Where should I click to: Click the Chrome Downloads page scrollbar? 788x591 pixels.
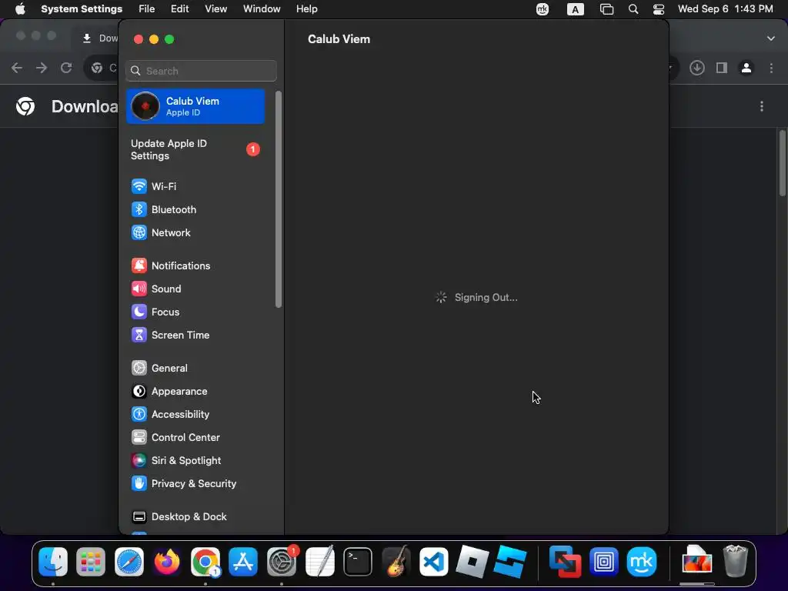point(782,163)
